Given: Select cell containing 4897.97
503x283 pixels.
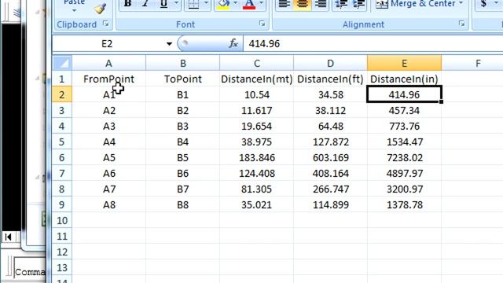Looking at the screenshot, I should click(404, 173).
